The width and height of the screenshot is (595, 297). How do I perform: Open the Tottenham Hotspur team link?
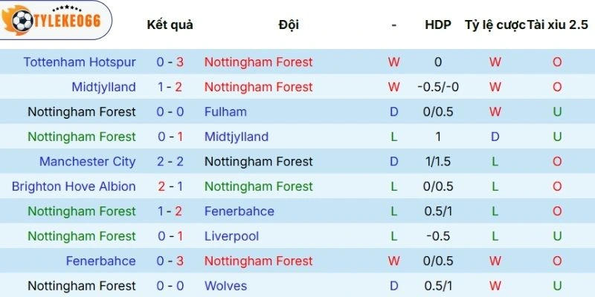[x=80, y=62]
